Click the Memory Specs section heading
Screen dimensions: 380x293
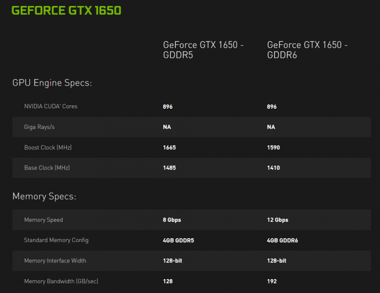click(45, 196)
